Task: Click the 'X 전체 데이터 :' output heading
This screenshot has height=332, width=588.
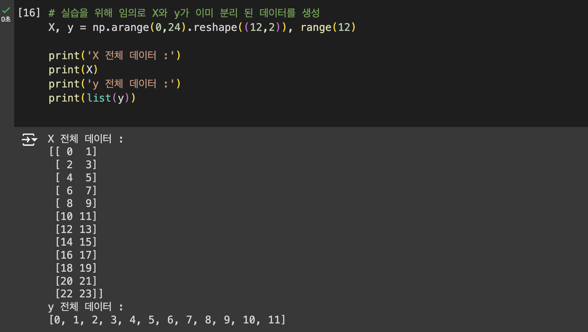Action: click(85, 139)
